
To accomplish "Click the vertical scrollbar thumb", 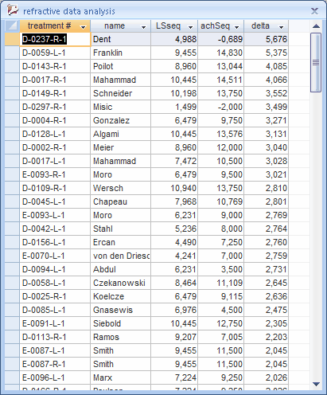I will (x=316, y=63).
